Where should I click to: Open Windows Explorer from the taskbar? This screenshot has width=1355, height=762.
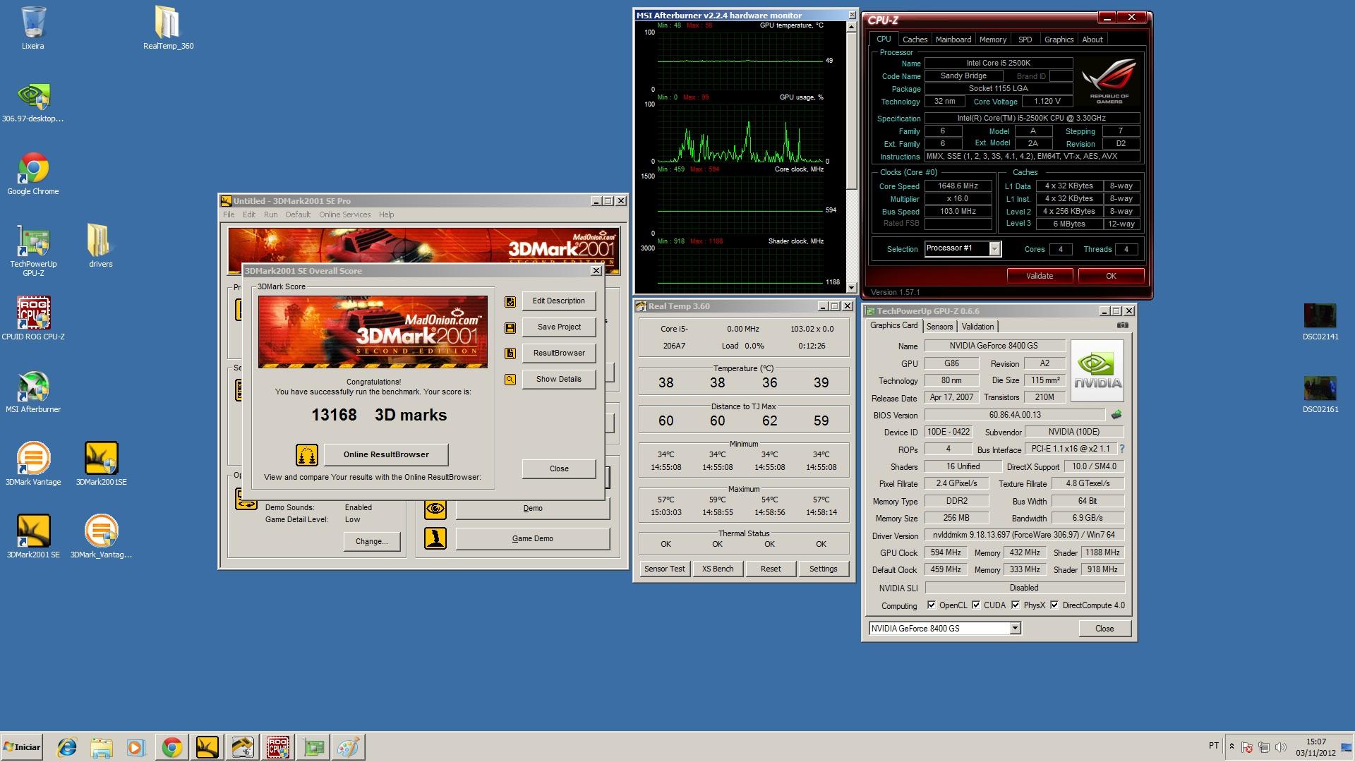click(102, 747)
